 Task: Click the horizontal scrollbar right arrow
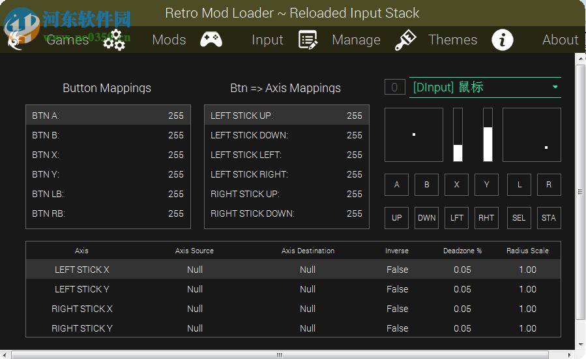[570, 355]
